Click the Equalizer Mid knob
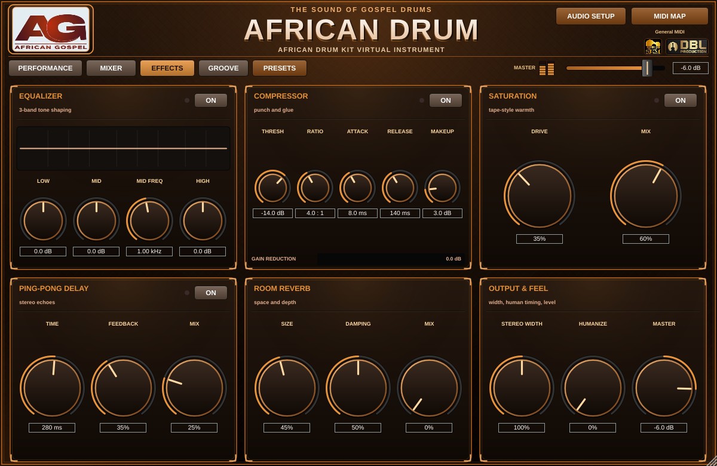This screenshot has height=466, width=717. pyautogui.click(x=96, y=220)
